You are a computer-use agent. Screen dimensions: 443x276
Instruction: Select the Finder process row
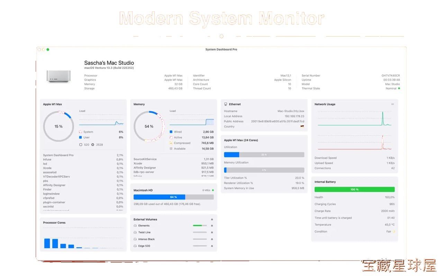click(83, 189)
